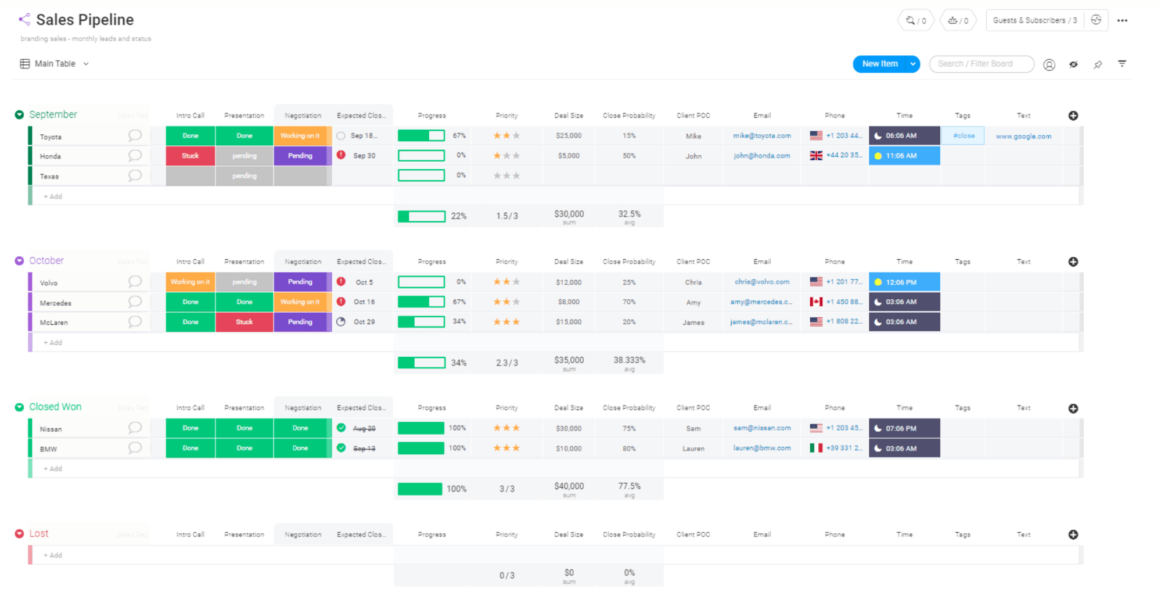Image resolution: width=1161 pixels, height=606 pixels.
Task: Open the Main Table view dropdown
Action: 86,64
